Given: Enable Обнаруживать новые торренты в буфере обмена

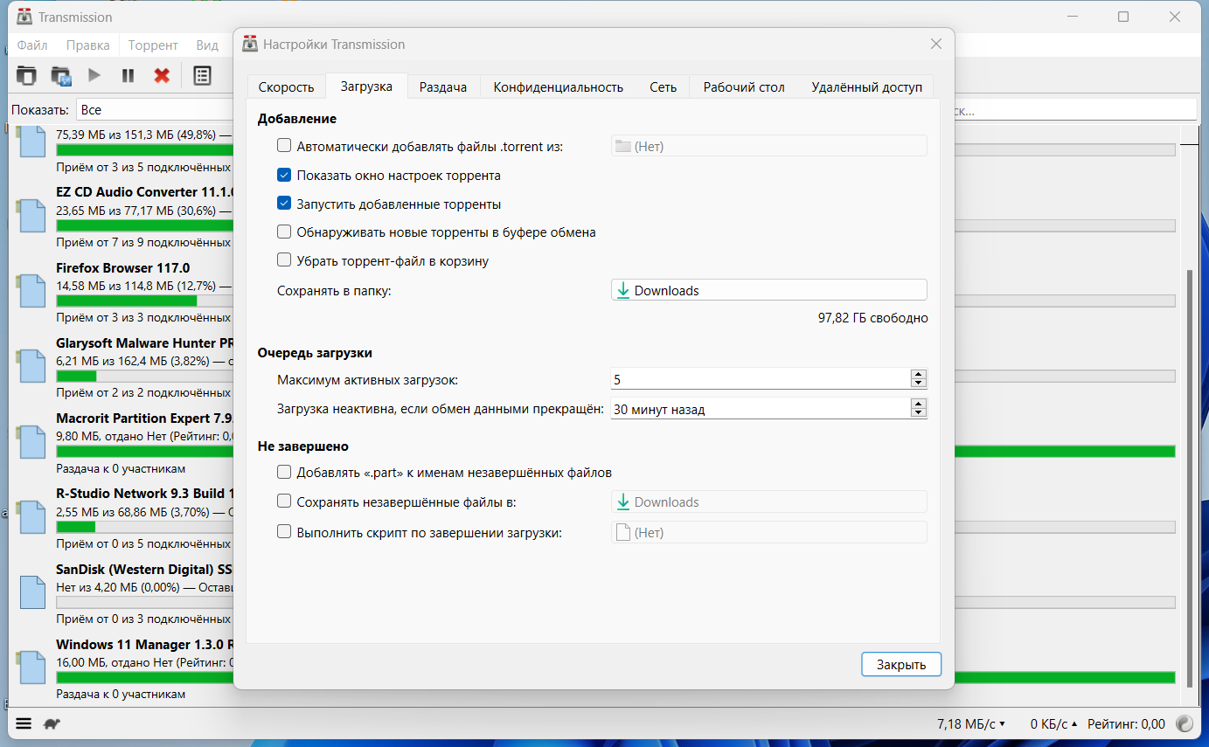Looking at the screenshot, I should [x=284, y=232].
